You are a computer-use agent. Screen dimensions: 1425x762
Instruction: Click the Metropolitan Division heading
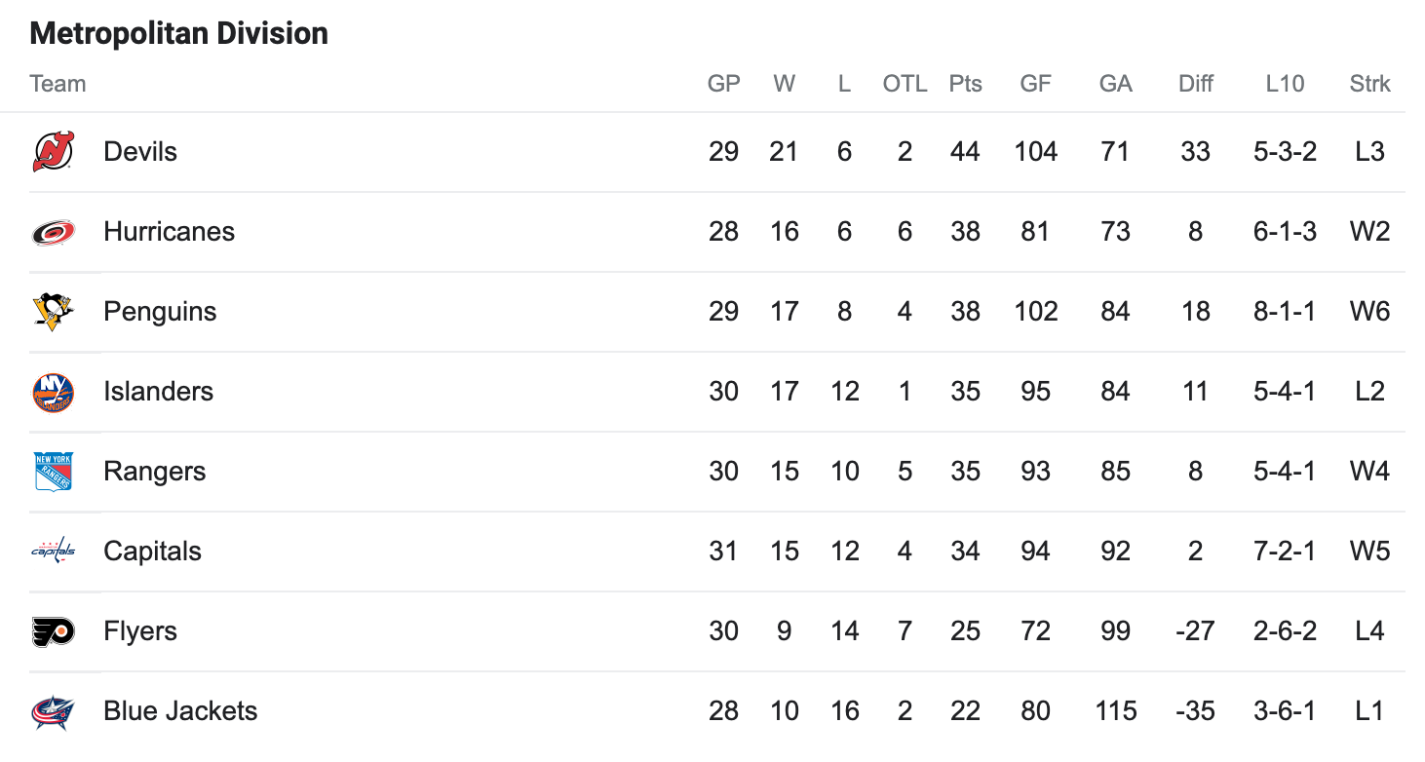click(179, 33)
